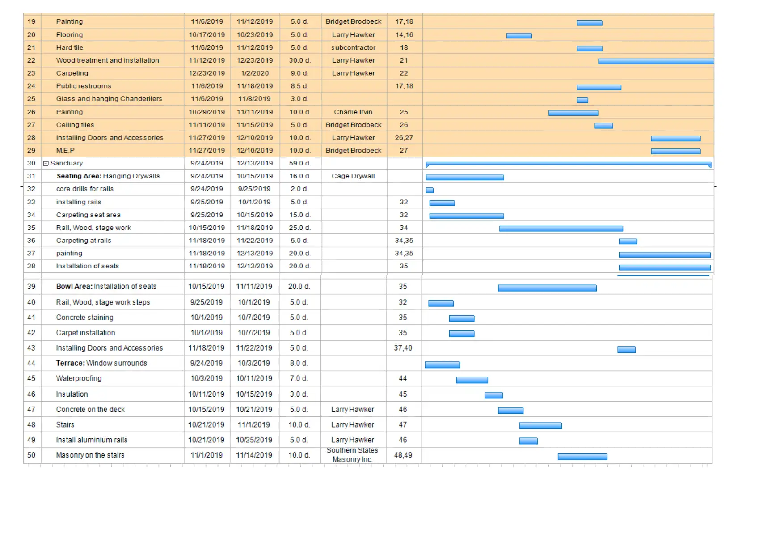Image resolution: width=784 pixels, height=555 pixels.
Task: Click Gantt bar for Public restrooms
Action: tap(599, 87)
